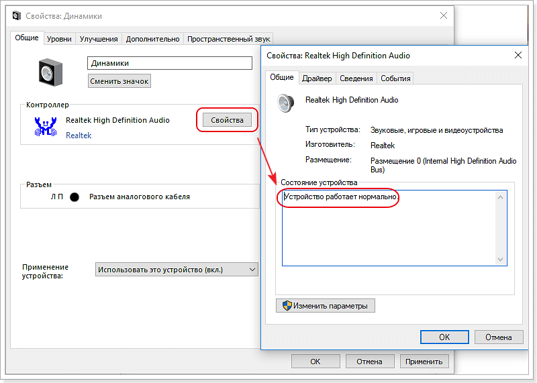Click the Тип устройства label

click(332, 129)
